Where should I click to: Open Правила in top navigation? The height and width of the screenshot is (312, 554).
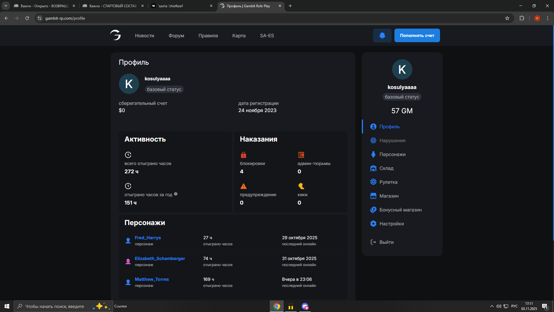[x=208, y=36]
